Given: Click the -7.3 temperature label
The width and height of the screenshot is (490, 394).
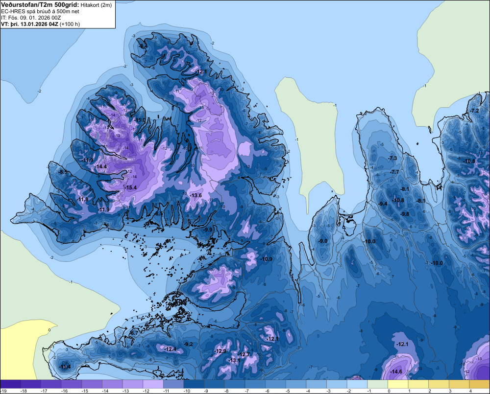Looking at the screenshot, I should click(392, 158).
